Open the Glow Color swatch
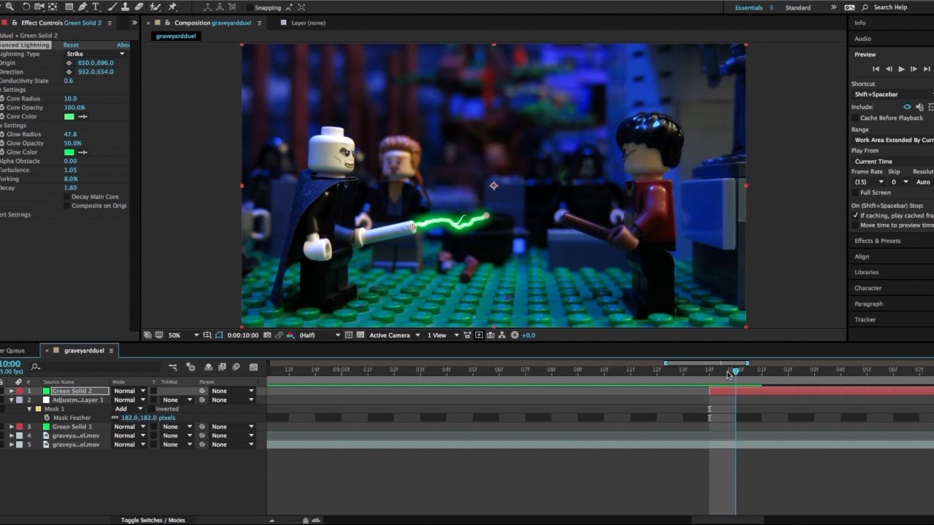This screenshot has height=525, width=934. [69, 152]
